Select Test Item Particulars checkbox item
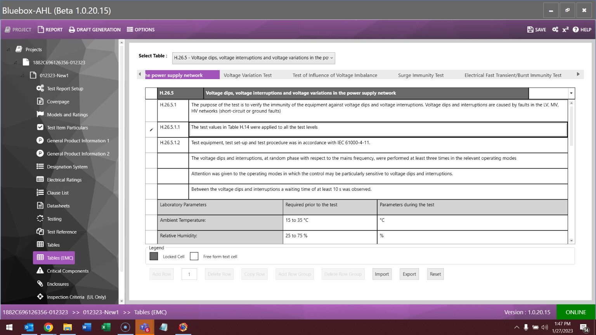 point(67,128)
